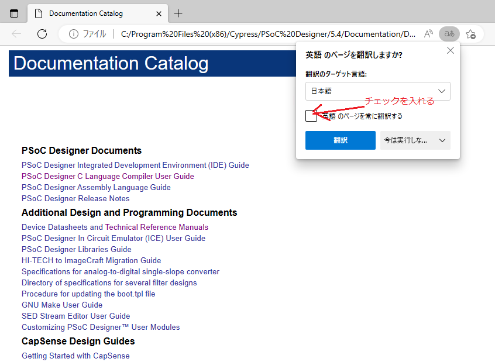
Task: Click the site information icon
Action: pos(74,34)
